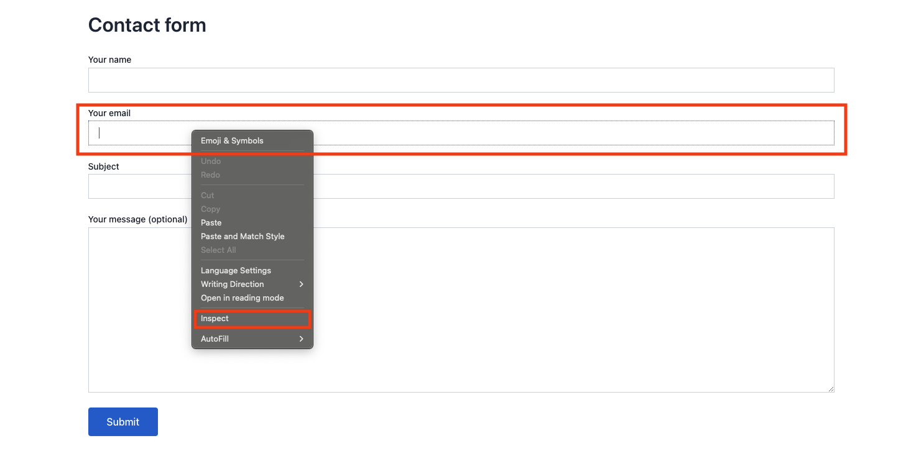This screenshot has width=911, height=469.
Task: Click the Redo context menu entry
Action: (252, 175)
